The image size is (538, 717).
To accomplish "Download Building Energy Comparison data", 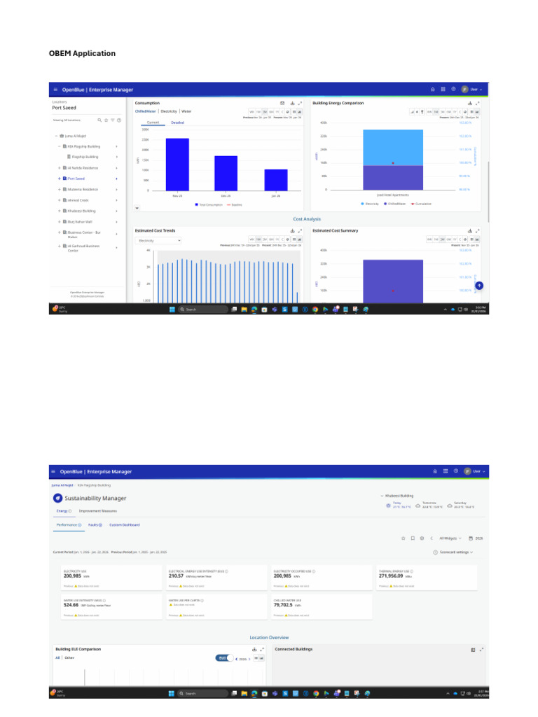I will click(470, 104).
